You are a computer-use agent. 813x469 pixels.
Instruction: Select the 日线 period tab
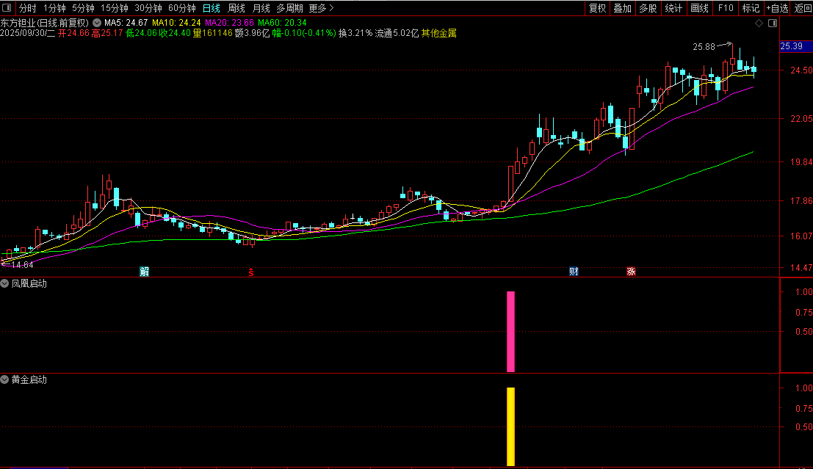pyautogui.click(x=211, y=8)
